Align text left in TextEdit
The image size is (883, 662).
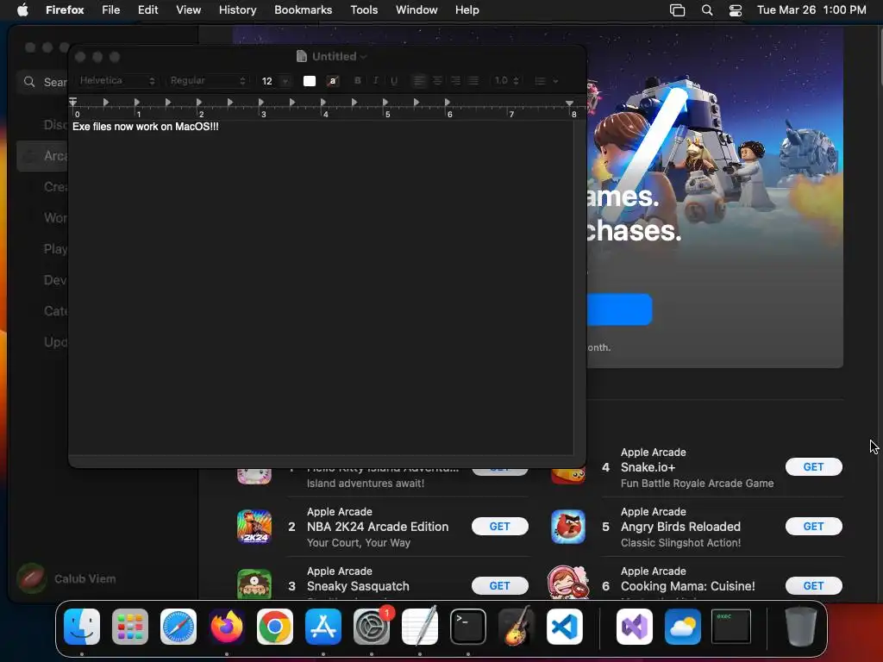tap(419, 81)
